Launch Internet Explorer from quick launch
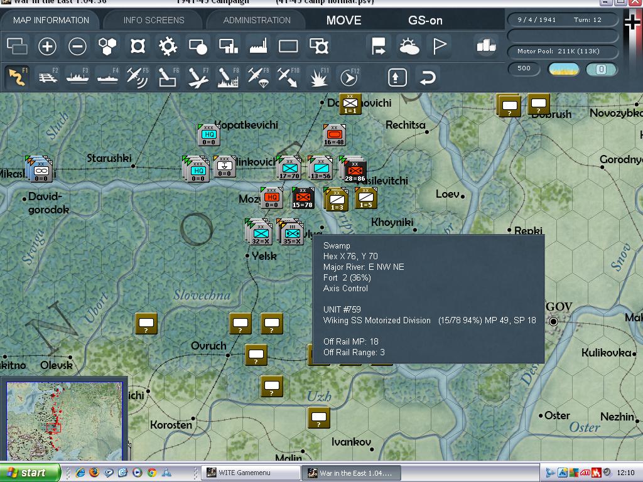The image size is (643, 482). click(x=80, y=473)
